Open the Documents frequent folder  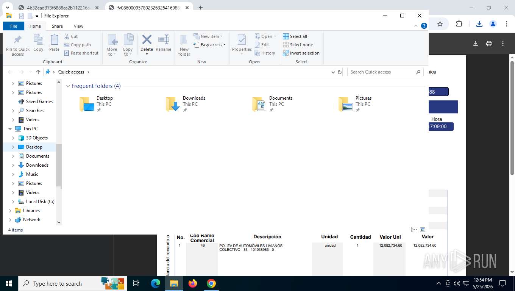(x=272, y=104)
